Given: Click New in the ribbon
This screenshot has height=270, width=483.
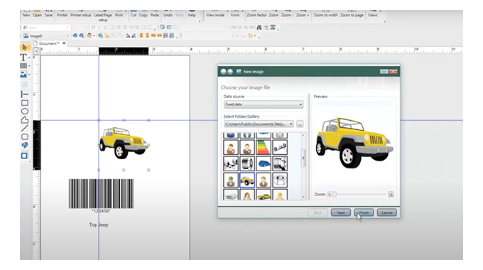Looking at the screenshot, I should pos(26,13).
